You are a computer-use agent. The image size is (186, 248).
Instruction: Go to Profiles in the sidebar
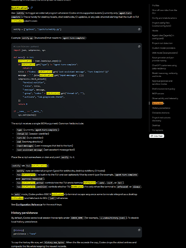point(156,5)
